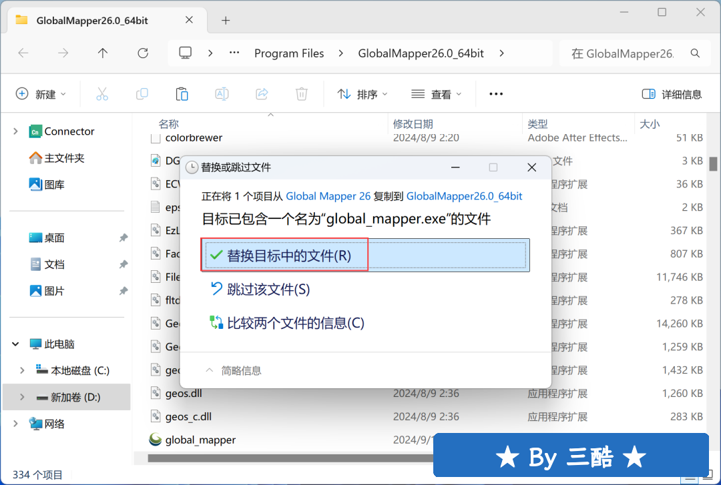721x485 pixels.
Task: Show hidden path with address bar ellipsis
Action: (234, 53)
